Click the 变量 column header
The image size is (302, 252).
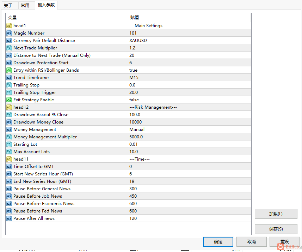67,18
